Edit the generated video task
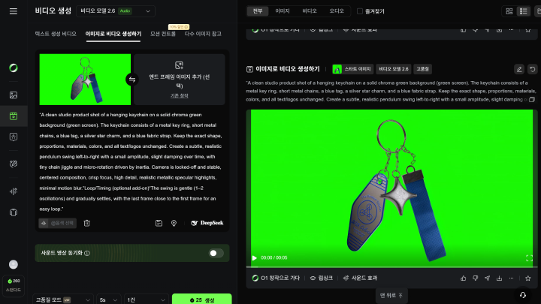The width and height of the screenshot is (541, 304). [519, 69]
